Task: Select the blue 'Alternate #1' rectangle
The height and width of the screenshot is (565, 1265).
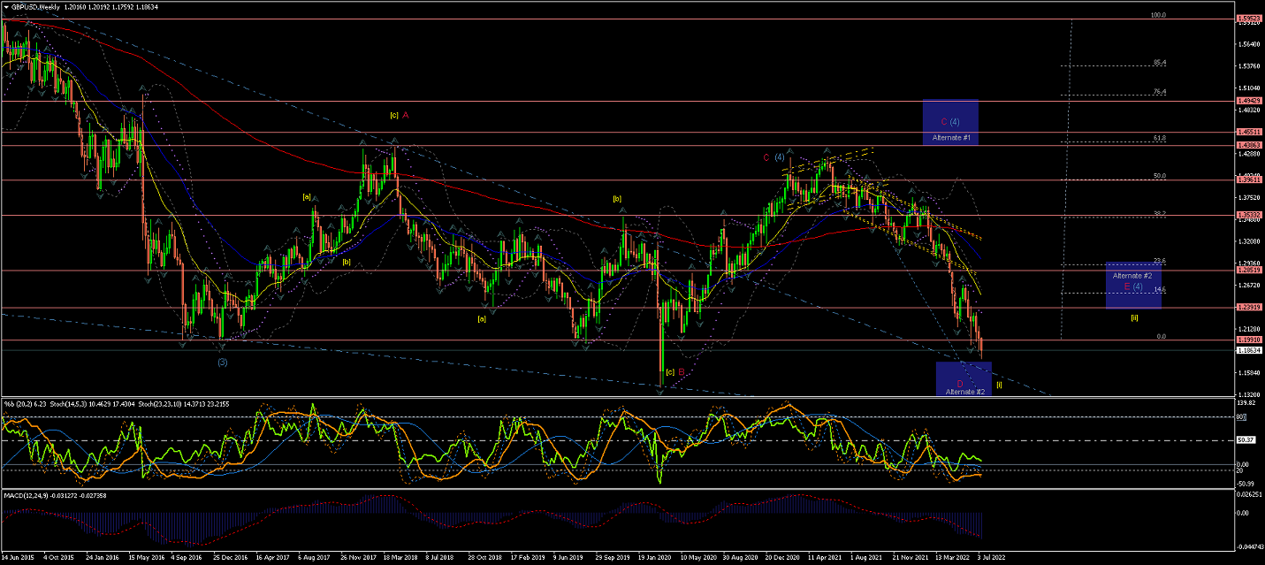Action: (949, 121)
